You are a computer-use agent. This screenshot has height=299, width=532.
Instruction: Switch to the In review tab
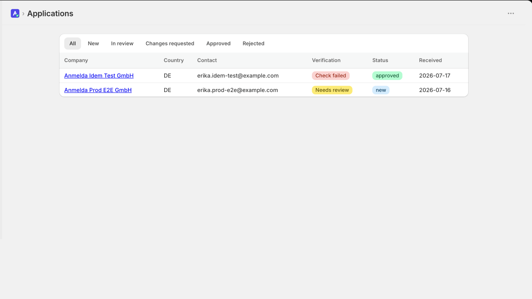tap(122, 44)
